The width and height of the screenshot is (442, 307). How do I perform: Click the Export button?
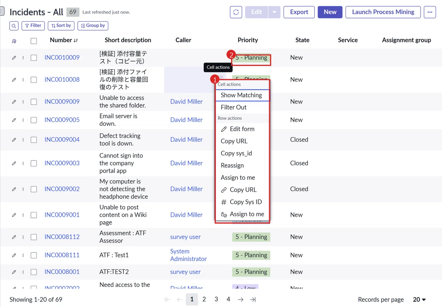(299, 12)
